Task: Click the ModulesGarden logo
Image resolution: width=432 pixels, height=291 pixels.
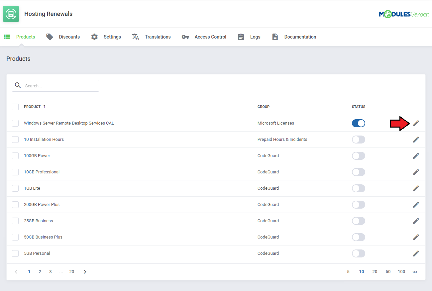Action: (x=404, y=14)
